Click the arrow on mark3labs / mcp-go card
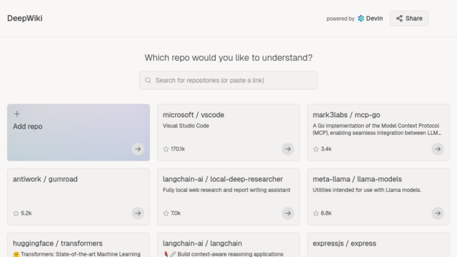This screenshot has width=457, height=257. 438,149
